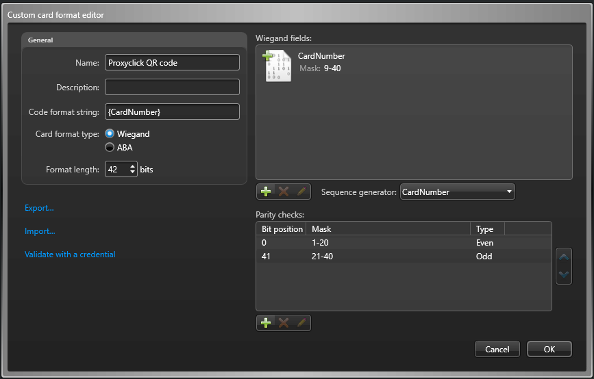Click the Bit position column header
The height and width of the screenshot is (379, 594).
(282, 229)
